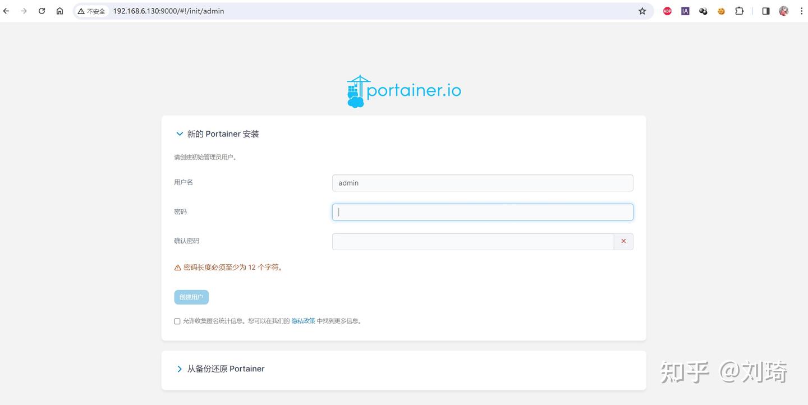808x405 pixels.
Task: Open the browser home page
Action: point(59,11)
